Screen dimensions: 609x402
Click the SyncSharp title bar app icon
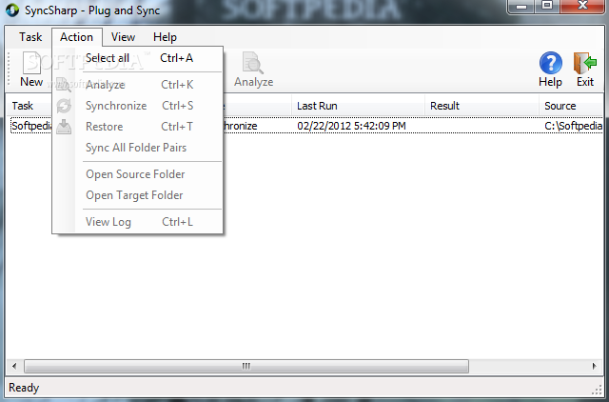pos(12,10)
